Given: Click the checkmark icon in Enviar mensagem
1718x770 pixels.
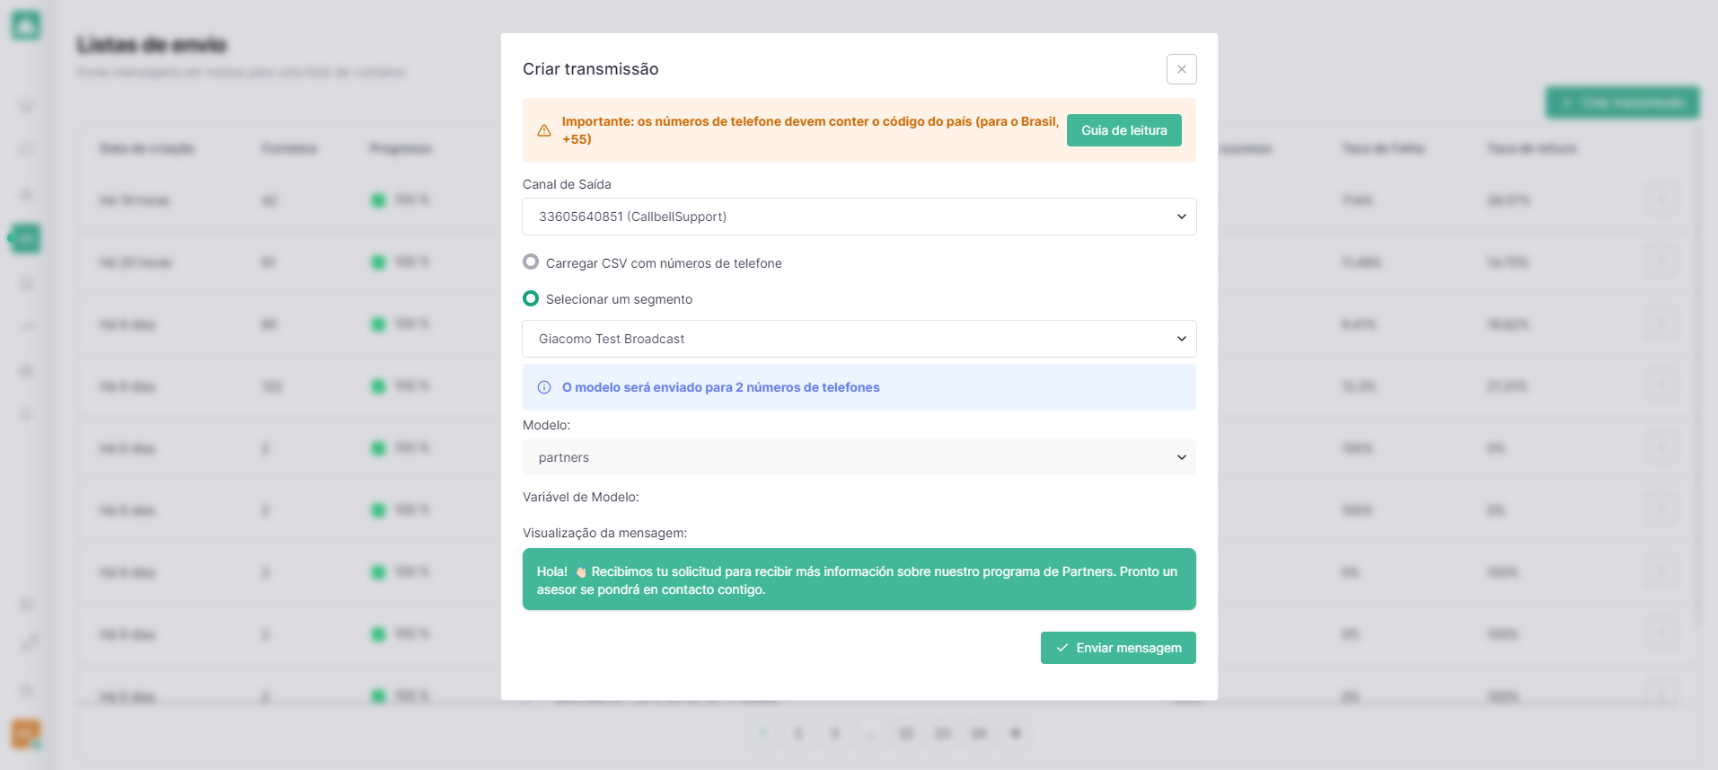Looking at the screenshot, I should [1062, 648].
